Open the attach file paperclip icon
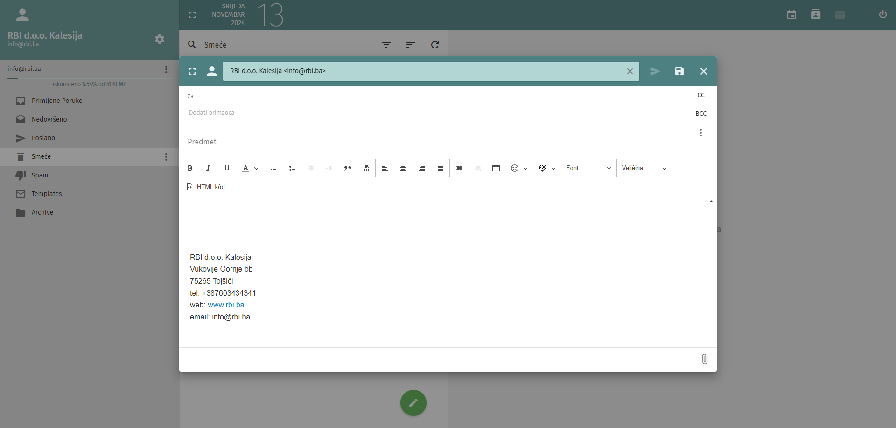This screenshot has width=896, height=428. point(705,359)
